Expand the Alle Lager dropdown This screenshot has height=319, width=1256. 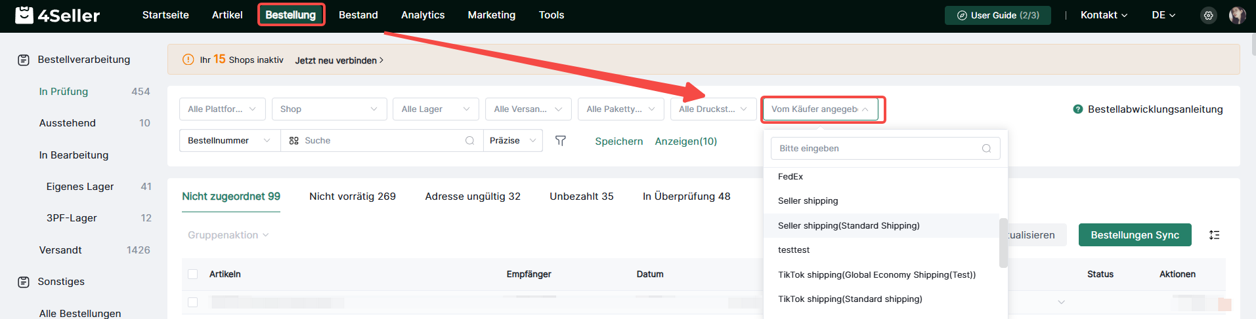point(435,109)
